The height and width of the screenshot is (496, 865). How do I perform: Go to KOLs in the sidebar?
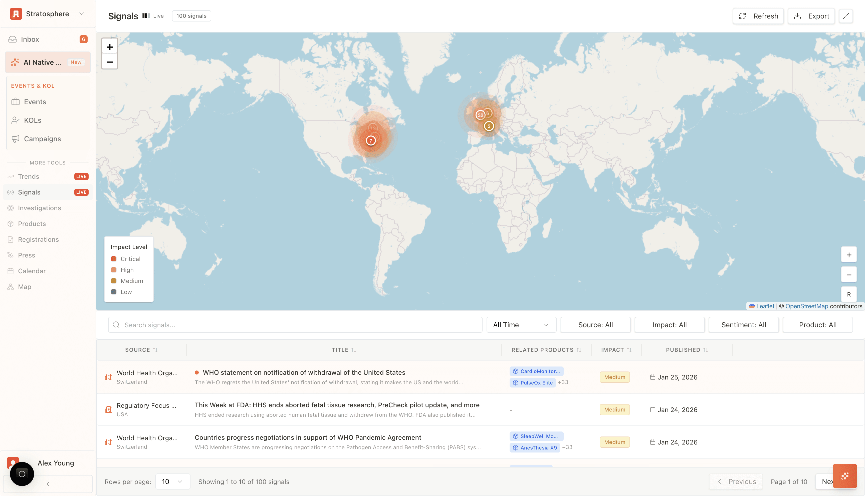[32, 120]
